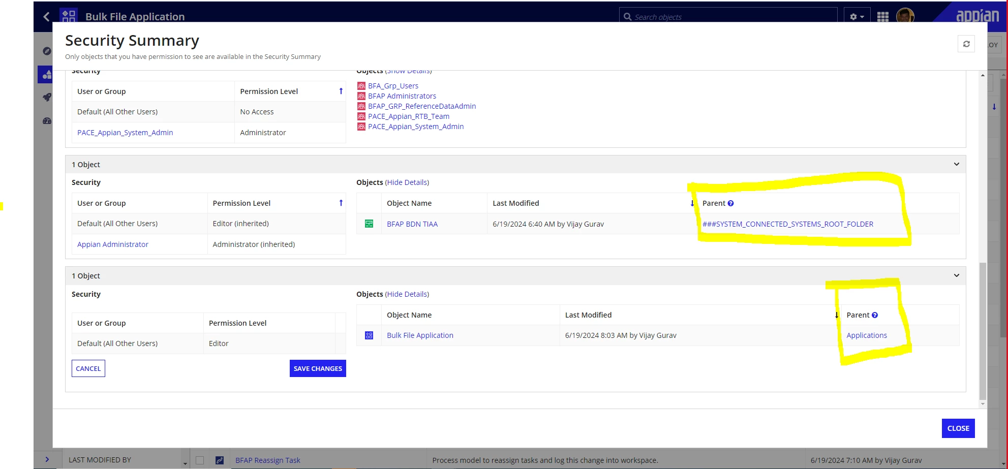This screenshot has width=1008, height=469.
Task: Open the BFAP Administrators group link
Action: pos(402,96)
